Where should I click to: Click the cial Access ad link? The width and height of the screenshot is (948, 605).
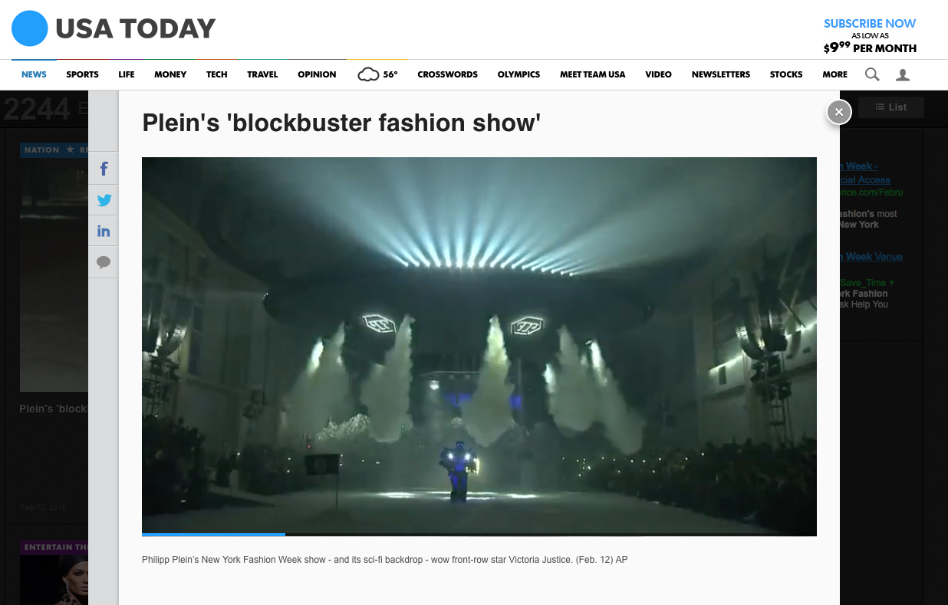click(x=866, y=180)
